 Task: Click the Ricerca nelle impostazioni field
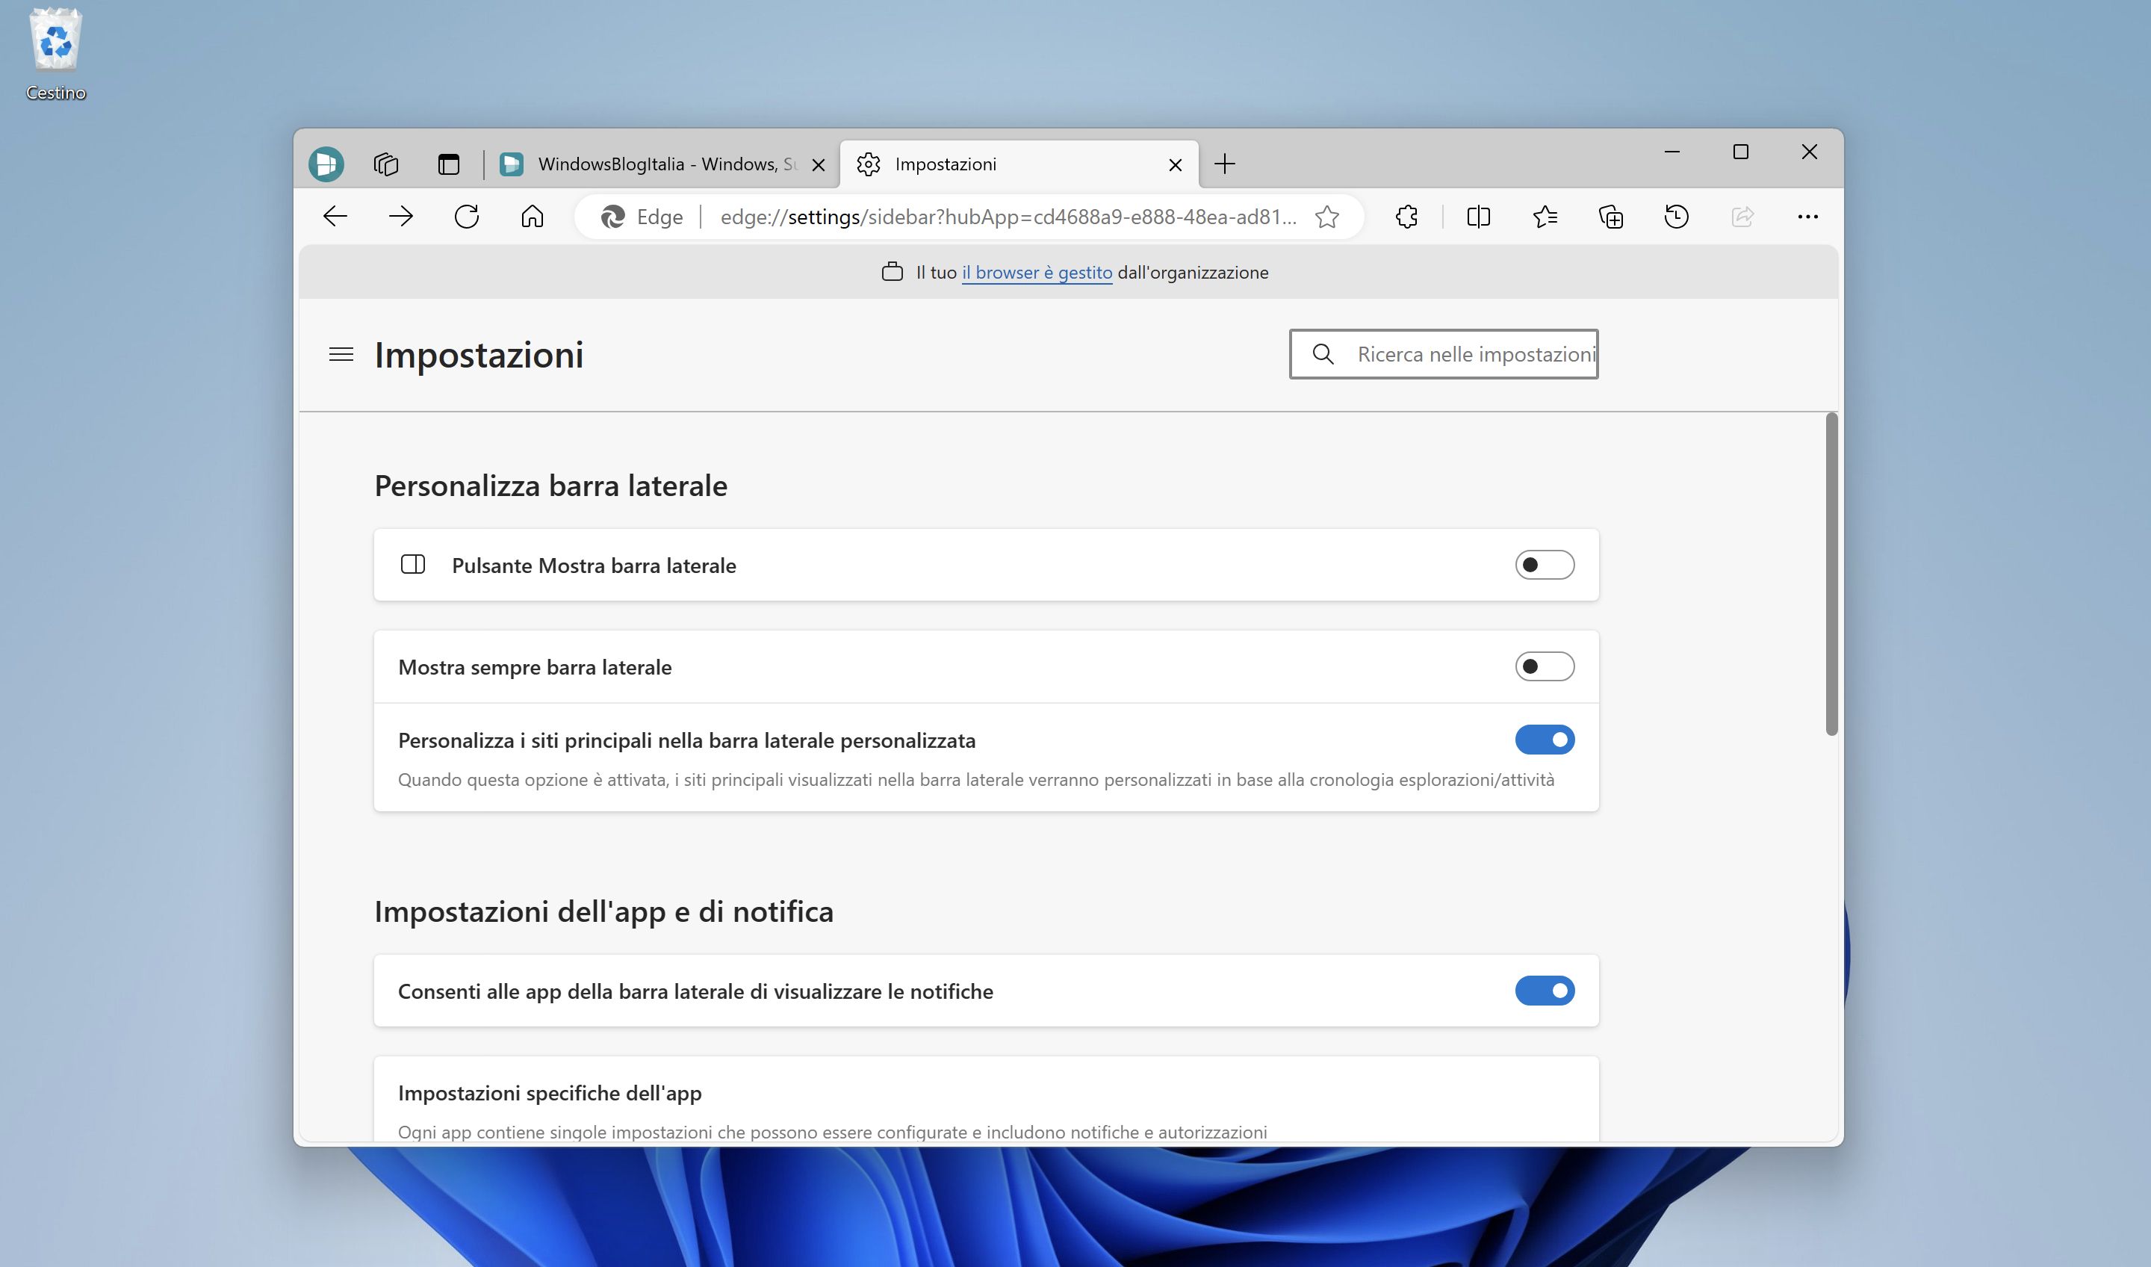point(1444,354)
